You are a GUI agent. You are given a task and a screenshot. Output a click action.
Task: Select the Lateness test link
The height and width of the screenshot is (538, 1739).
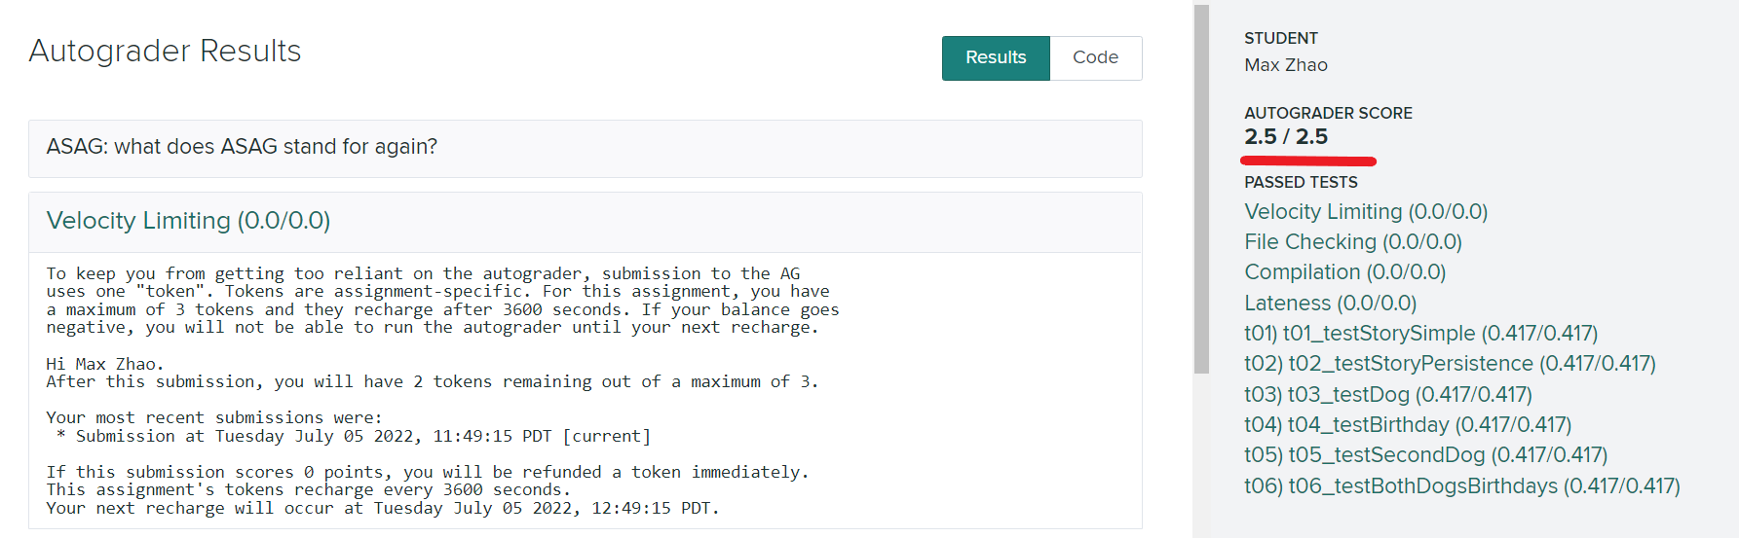[x=1330, y=304]
